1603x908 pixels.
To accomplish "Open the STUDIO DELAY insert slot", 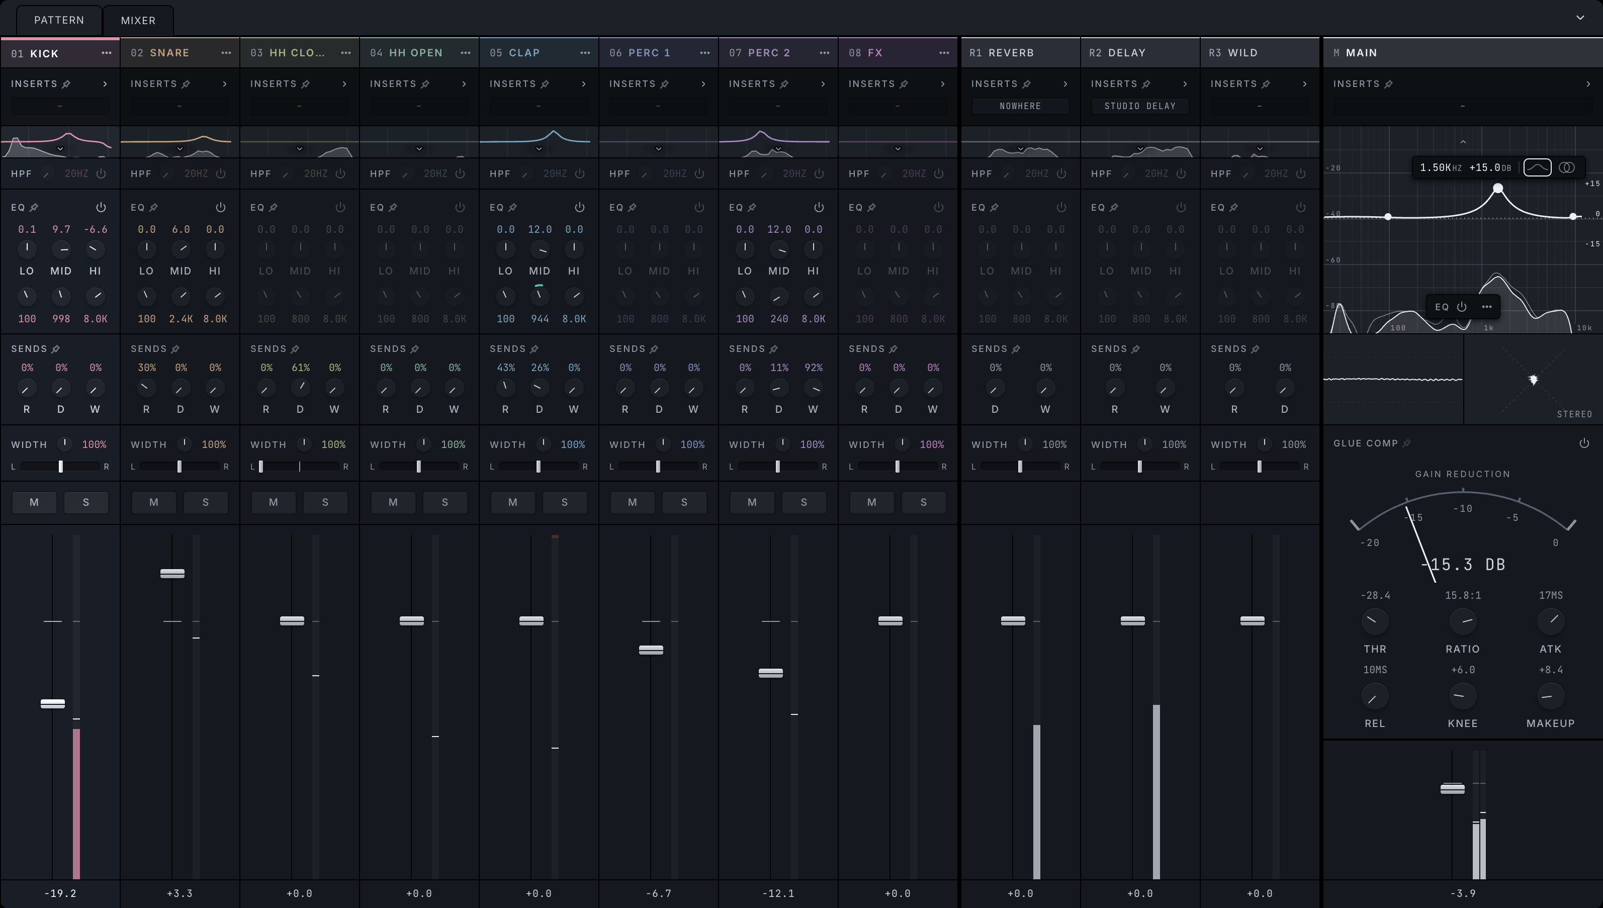I will tap(1140, 106).
